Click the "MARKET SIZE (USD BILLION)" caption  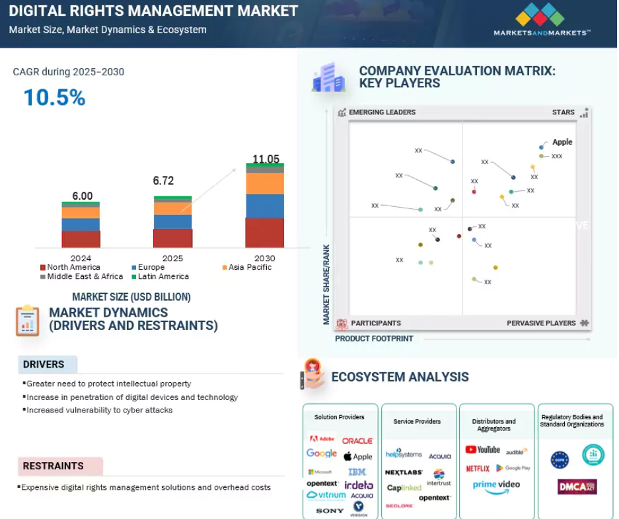[131, 297]
